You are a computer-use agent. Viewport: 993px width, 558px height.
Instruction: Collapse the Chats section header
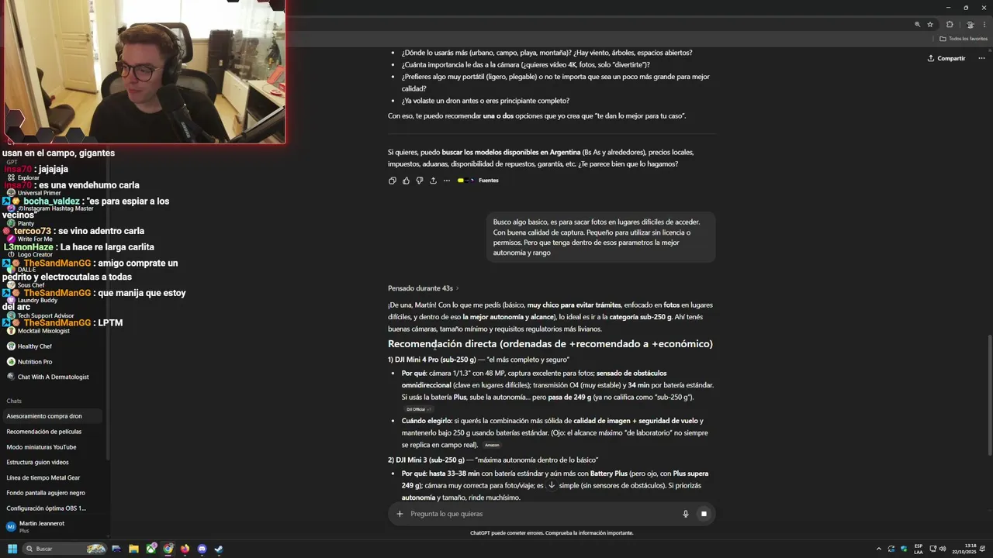(14, 401)
